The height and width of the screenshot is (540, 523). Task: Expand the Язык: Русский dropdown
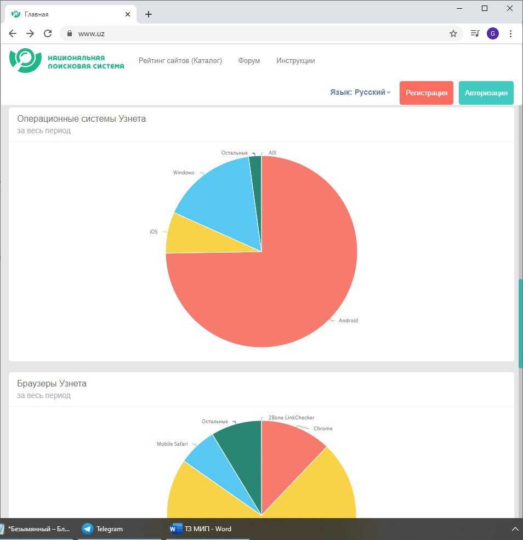point(360,92)
